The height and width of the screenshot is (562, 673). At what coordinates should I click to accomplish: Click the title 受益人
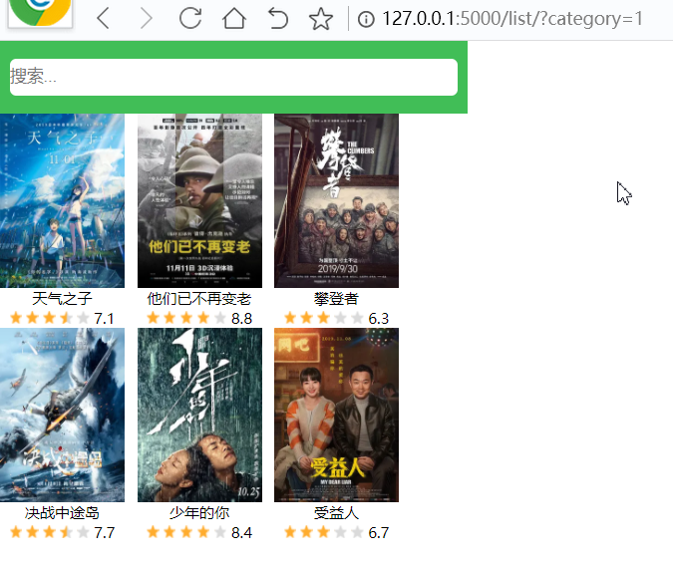pyautogui.click(x=336, y=512)
